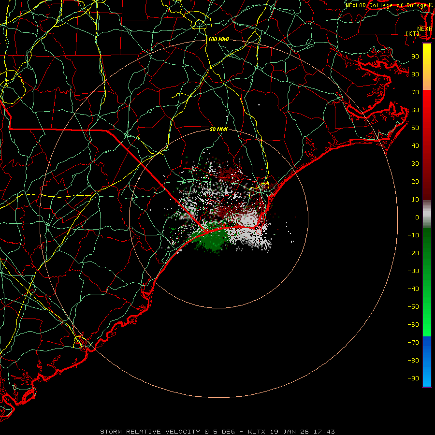
Task: Click the "100 NMI" range ring label
Action: (x=218, y=40)
